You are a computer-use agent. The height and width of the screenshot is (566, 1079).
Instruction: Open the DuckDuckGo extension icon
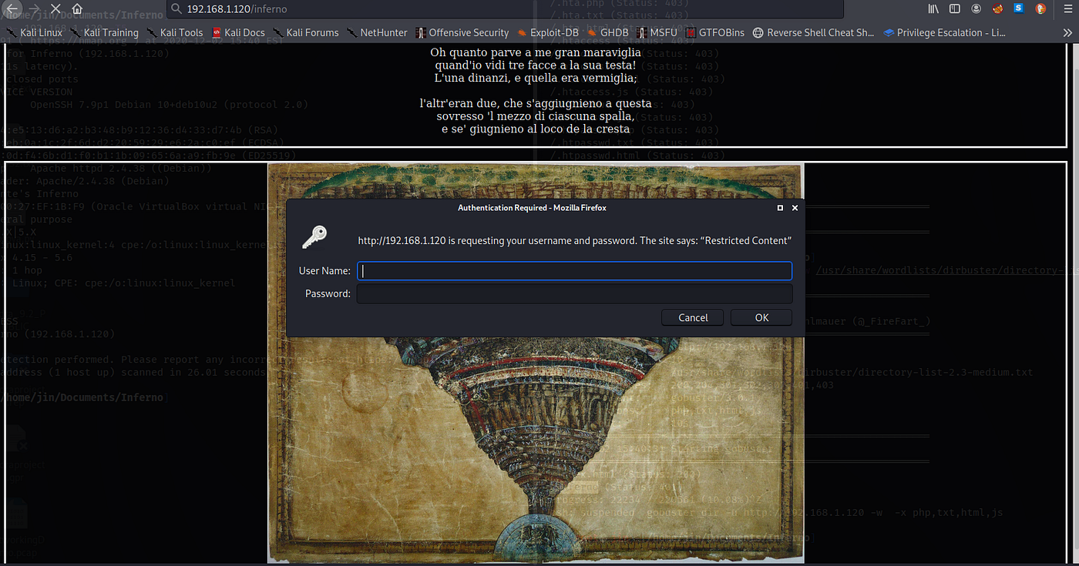[1040, 8]
